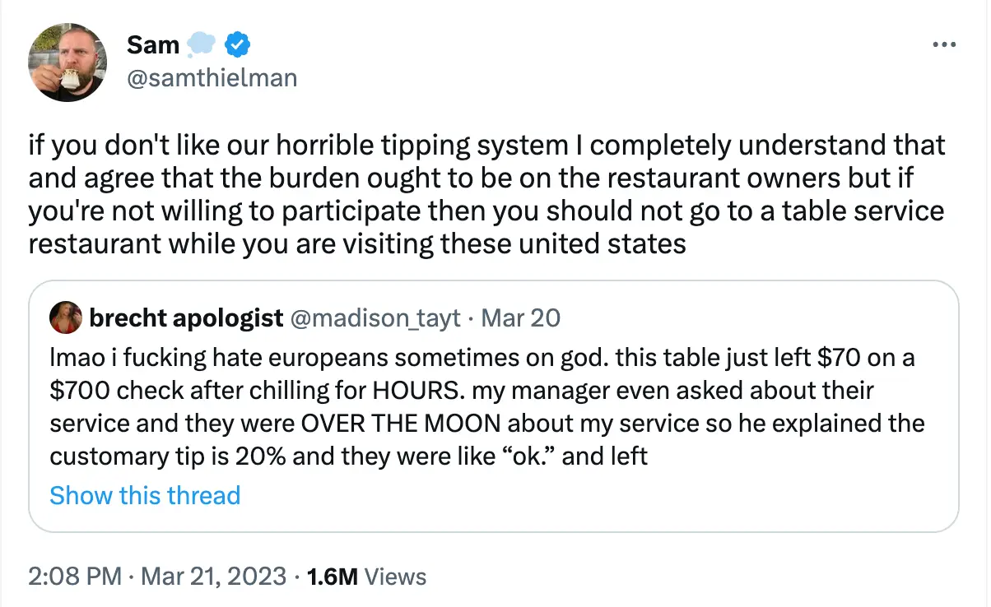991x607 pixels.
Task: Click the quoted tweet's text content
Action: pyautogui.click(x=487, y=407)
